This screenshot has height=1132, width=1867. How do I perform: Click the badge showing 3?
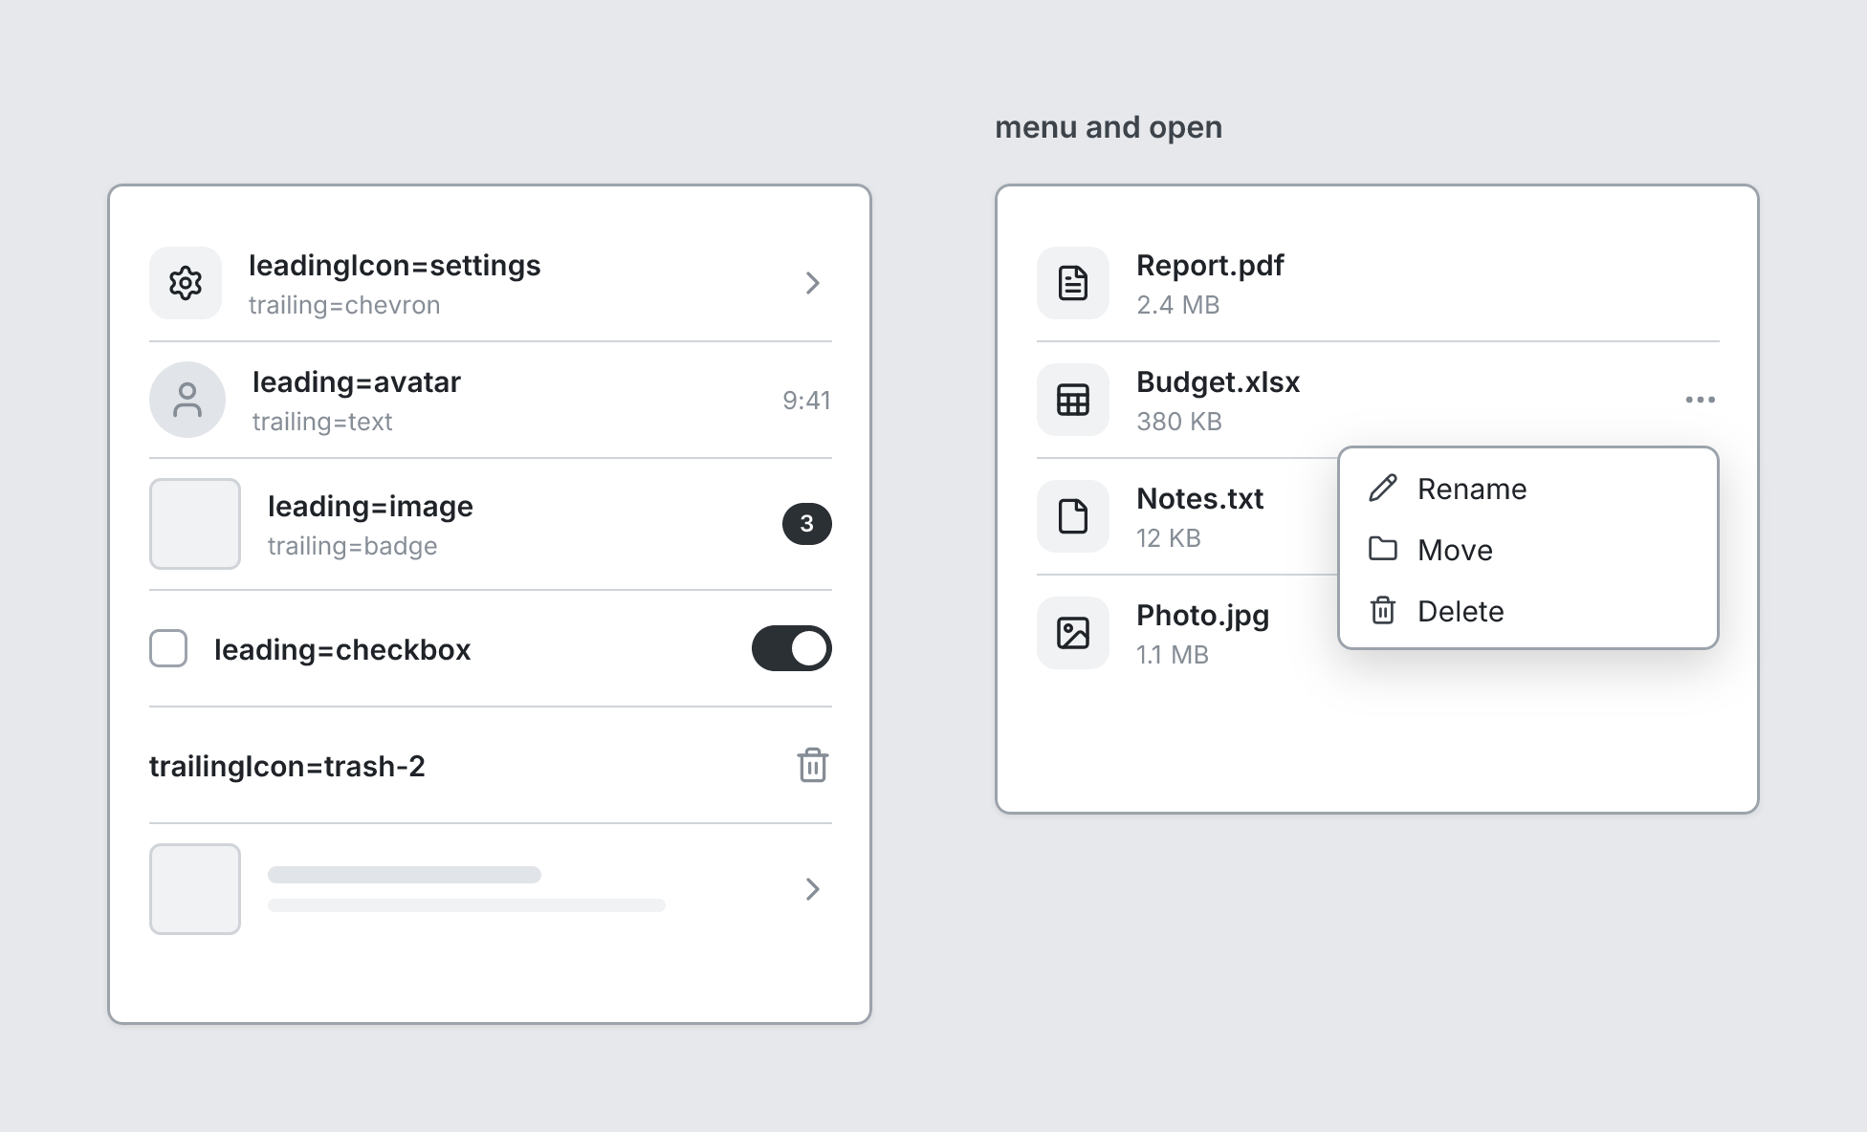pos(807,524)
